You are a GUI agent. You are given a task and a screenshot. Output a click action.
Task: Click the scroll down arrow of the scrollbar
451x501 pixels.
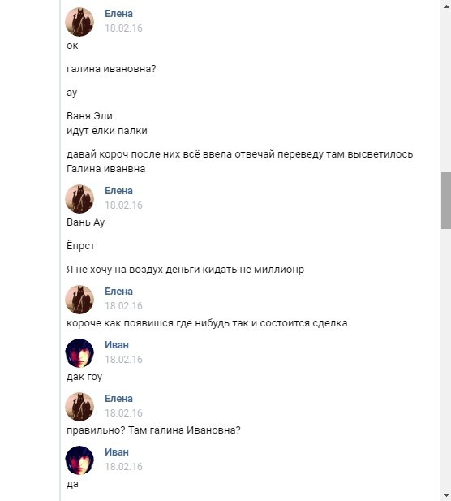click(x=446, y=495)
